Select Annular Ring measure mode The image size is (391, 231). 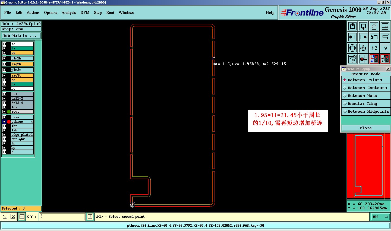tap(366, 104)
